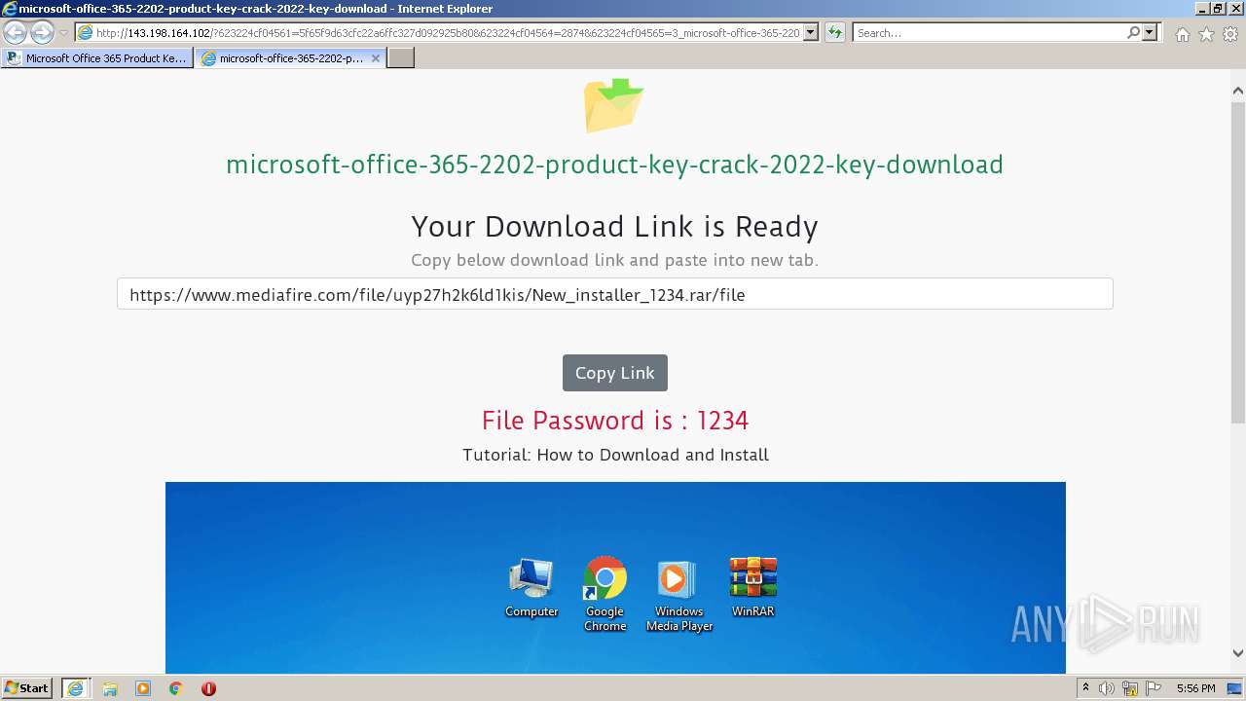Click the page scrollbar up arrow
This screenshot has height=701, width=1246.
coord(1237,91)
